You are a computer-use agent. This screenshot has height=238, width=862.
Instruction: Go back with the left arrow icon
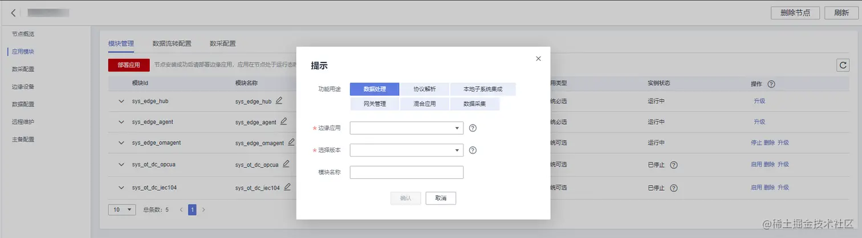(x=13, y=13)
